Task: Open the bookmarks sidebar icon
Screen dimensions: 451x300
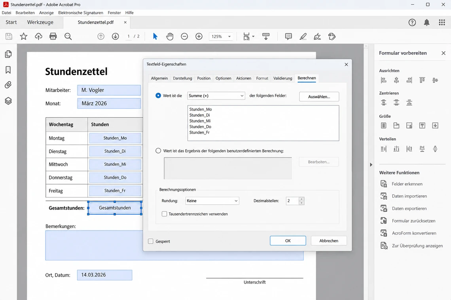Action: (8, 70)
